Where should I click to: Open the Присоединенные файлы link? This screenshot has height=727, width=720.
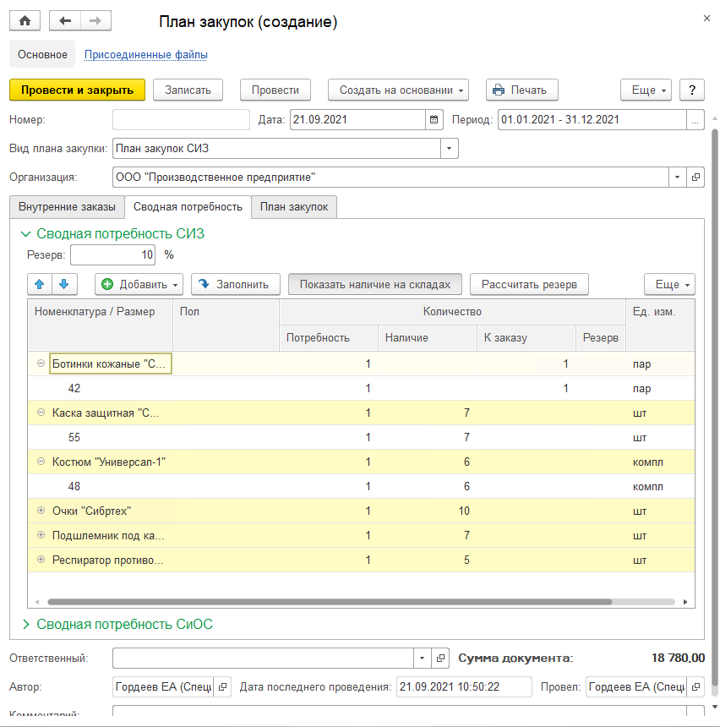pyautogui.click(x=146, y=55)
